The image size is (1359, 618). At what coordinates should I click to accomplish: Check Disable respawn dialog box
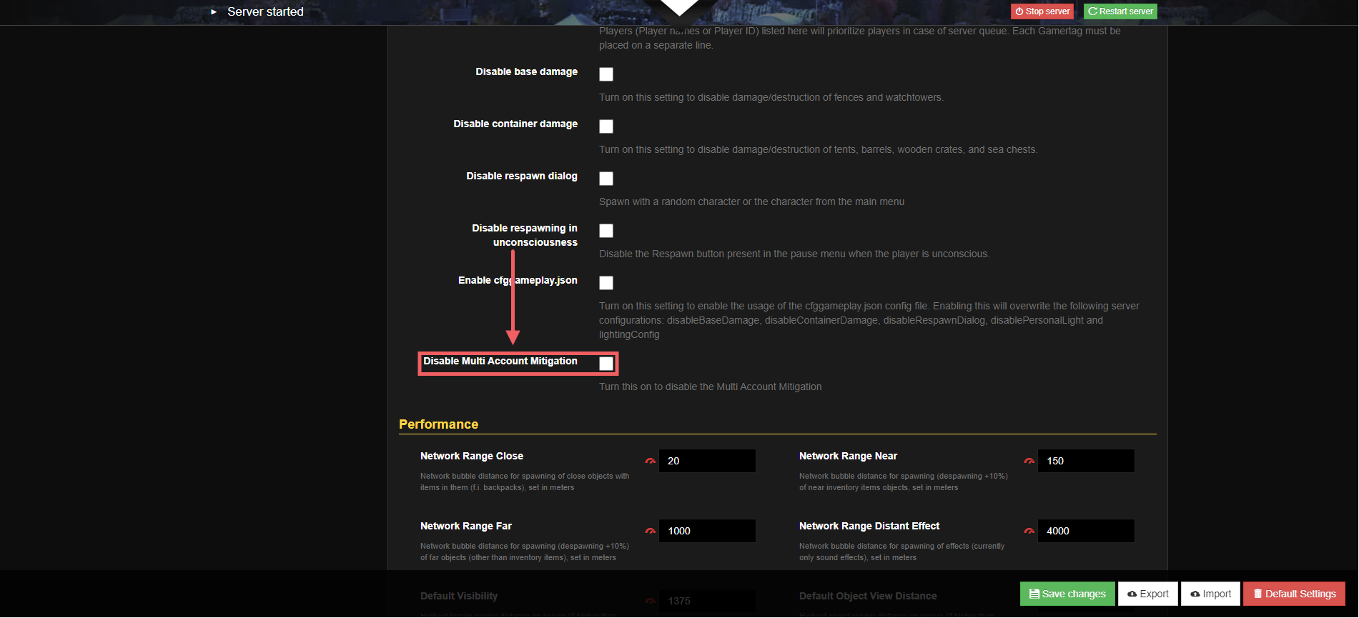click(x=606, y=179)
